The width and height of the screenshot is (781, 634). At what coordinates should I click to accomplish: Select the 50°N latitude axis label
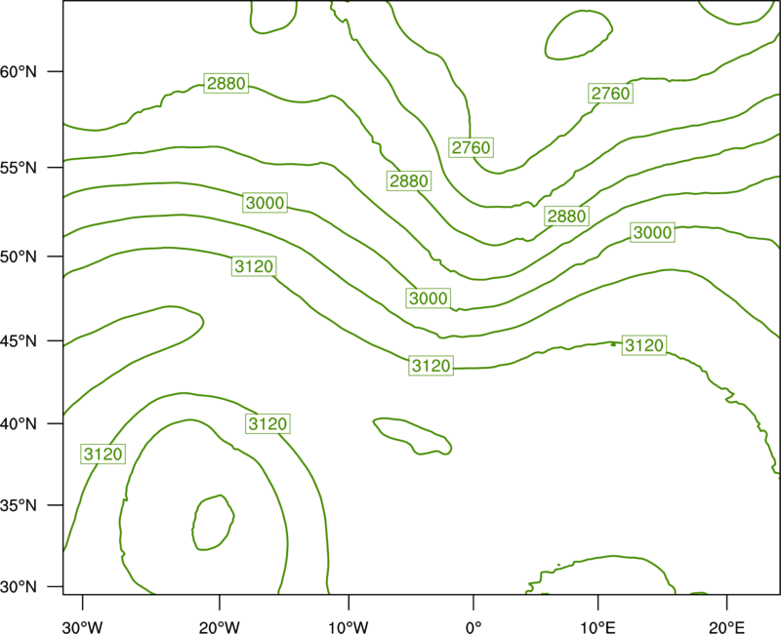19,257
